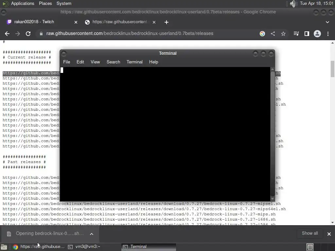Open the Applications menu
This screenshot has width=335, height=251.
coord(23,3)
